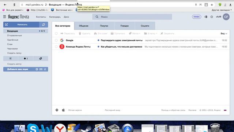Open the hamburger menu beside Яндекс Почта

4,17
